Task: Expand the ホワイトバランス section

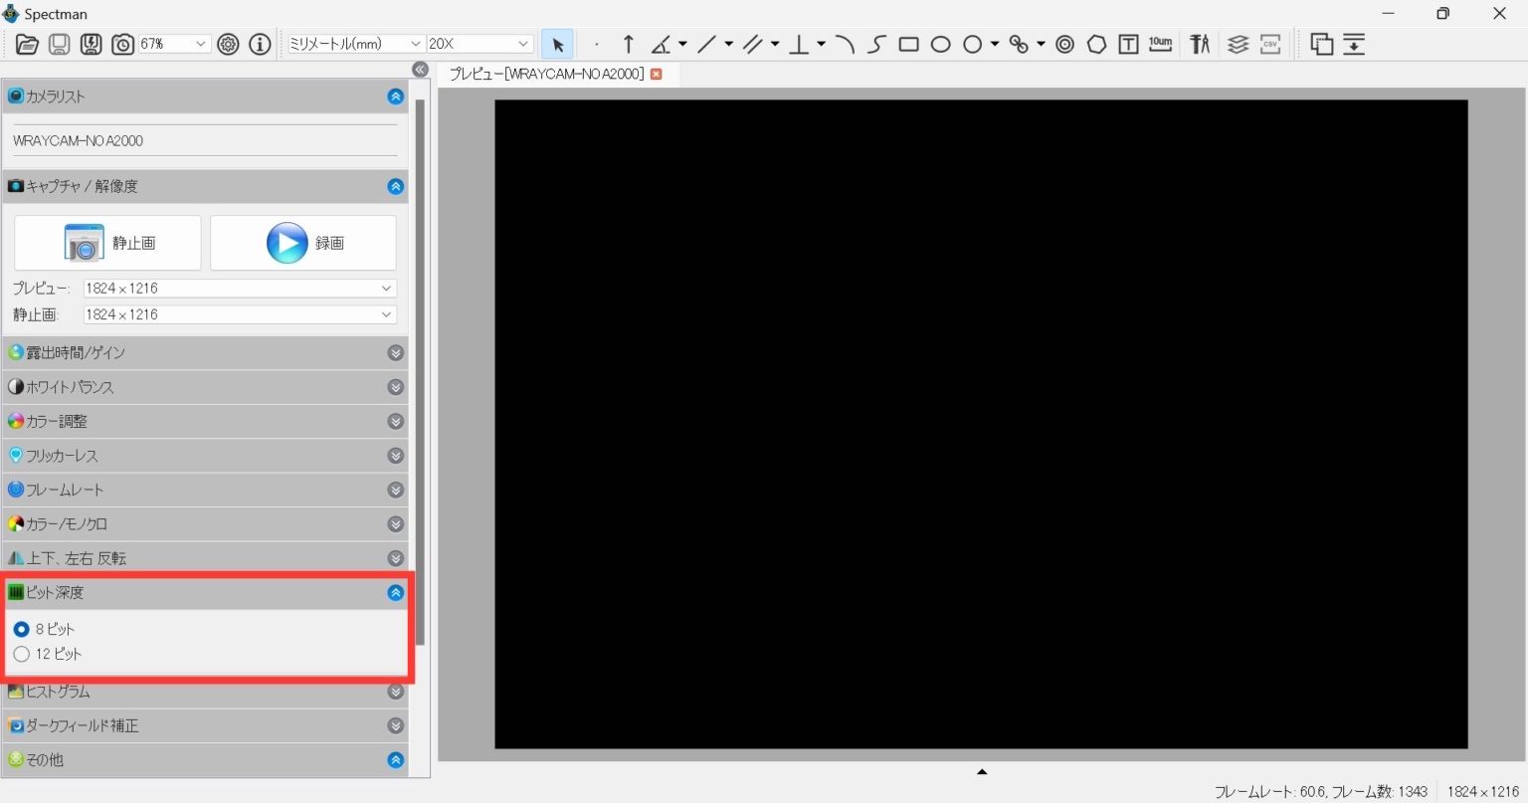Action: tap(395, 387)
